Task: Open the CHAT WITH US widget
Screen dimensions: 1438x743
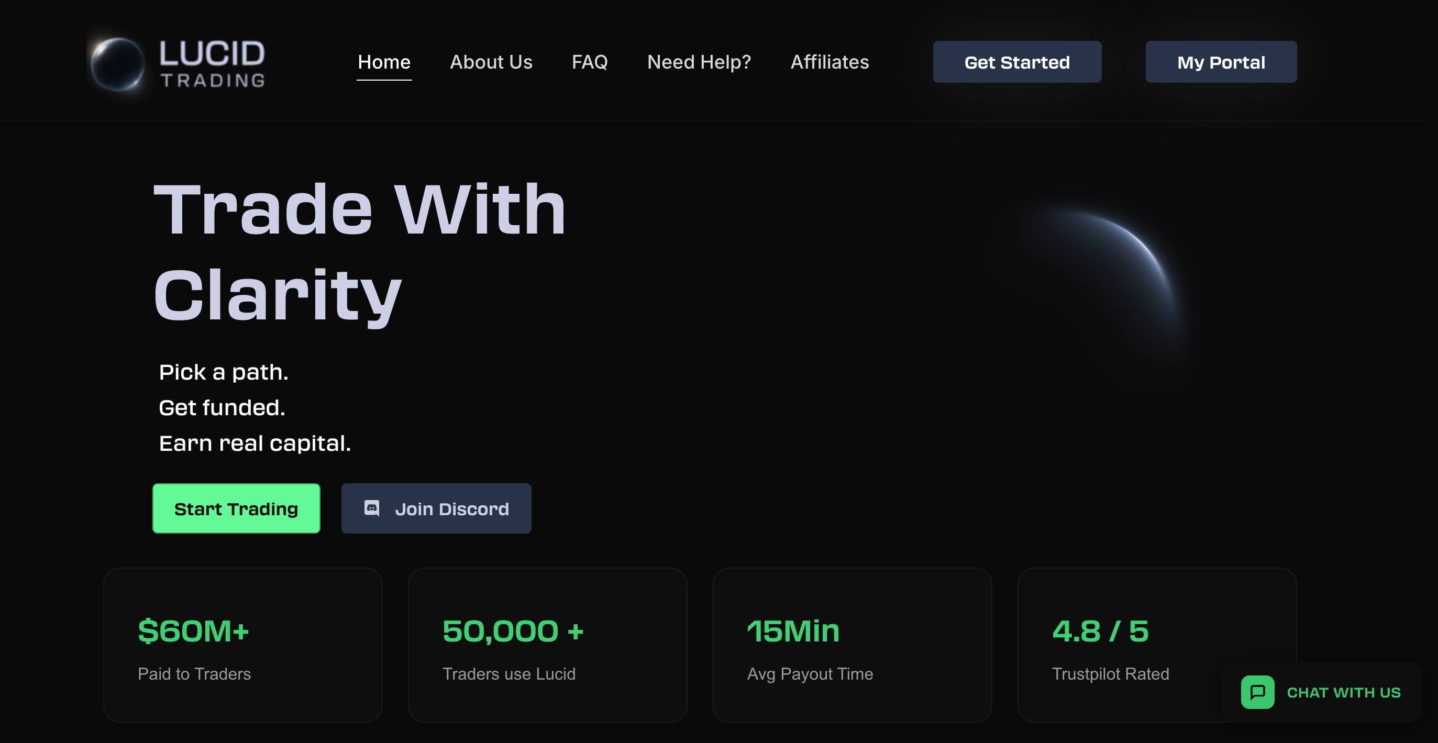Action: [x=1343, y=692]
